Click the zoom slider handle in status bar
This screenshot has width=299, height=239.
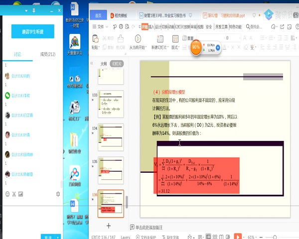point(275,237)
